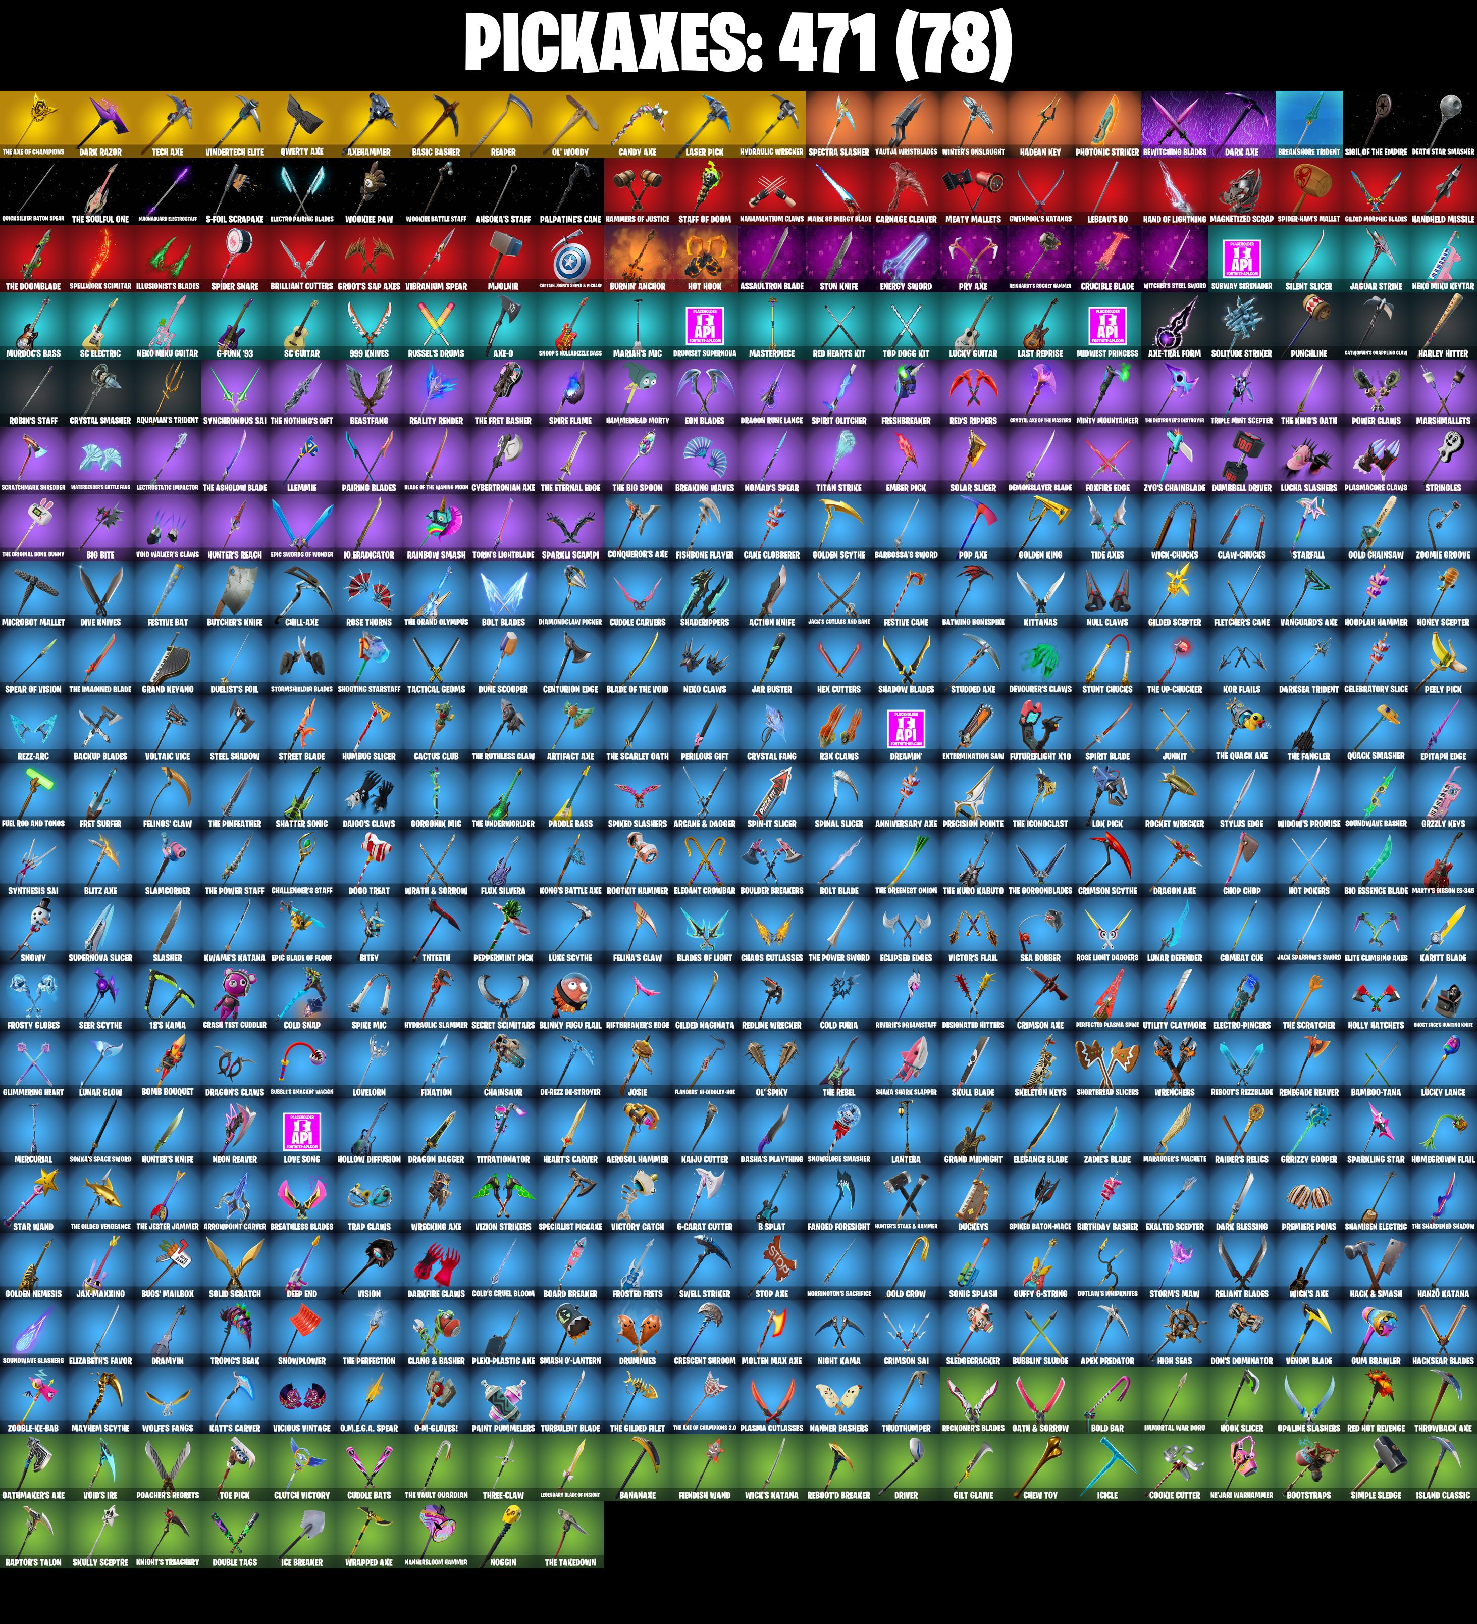
Task: Select the Axehammer pickaxe
Action: [x=369, y=124]
